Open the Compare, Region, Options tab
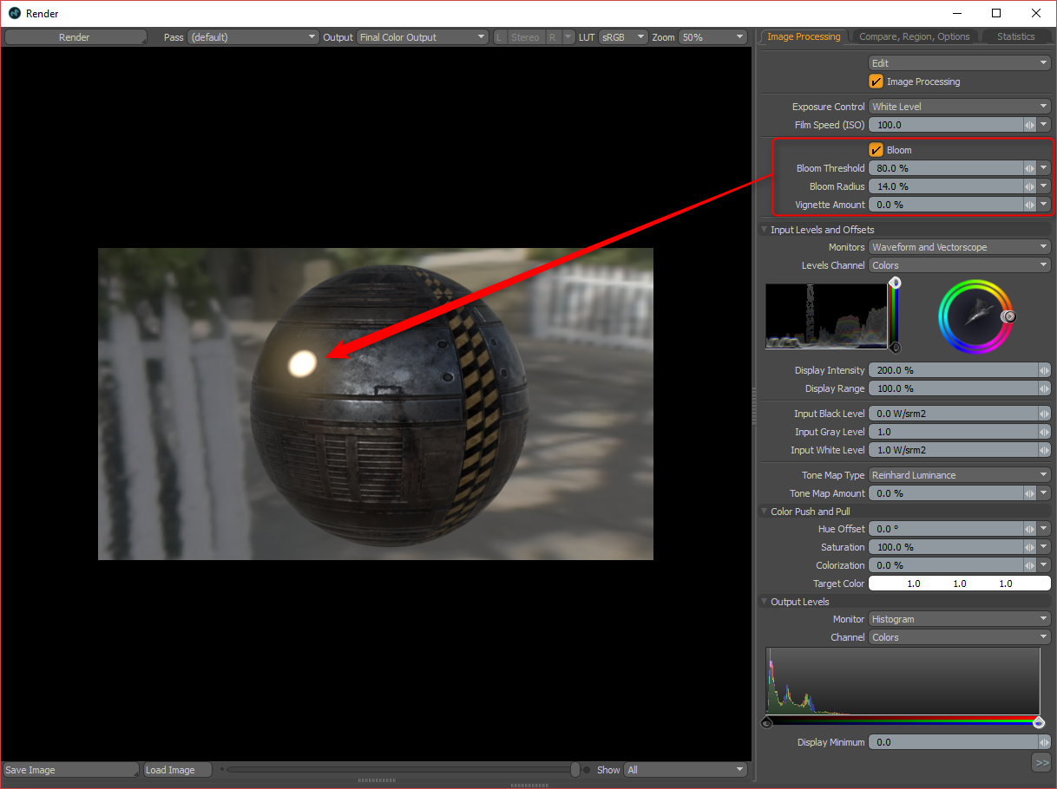 pyautogui.click(x=914, y=36)
